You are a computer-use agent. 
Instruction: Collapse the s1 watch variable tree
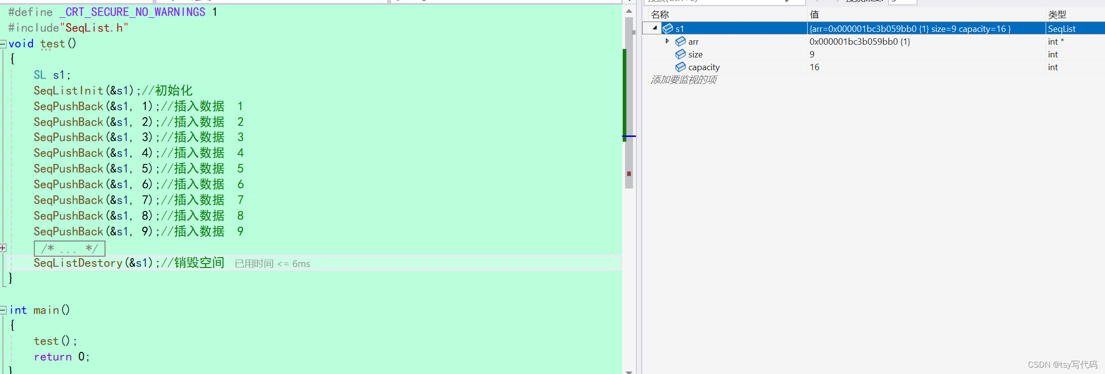(x=655, y=28)
